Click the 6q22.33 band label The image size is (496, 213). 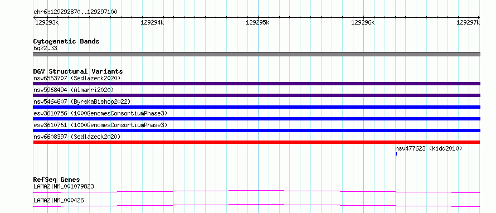[45, 49]
